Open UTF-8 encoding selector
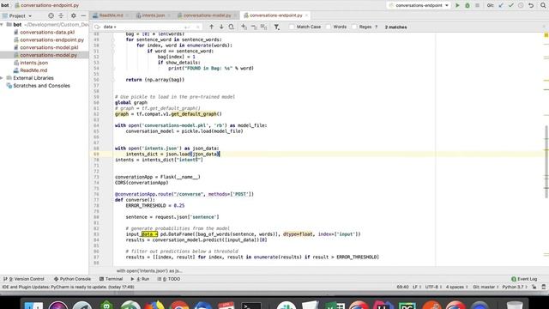The image size is (549, 309). coord(433,287)
